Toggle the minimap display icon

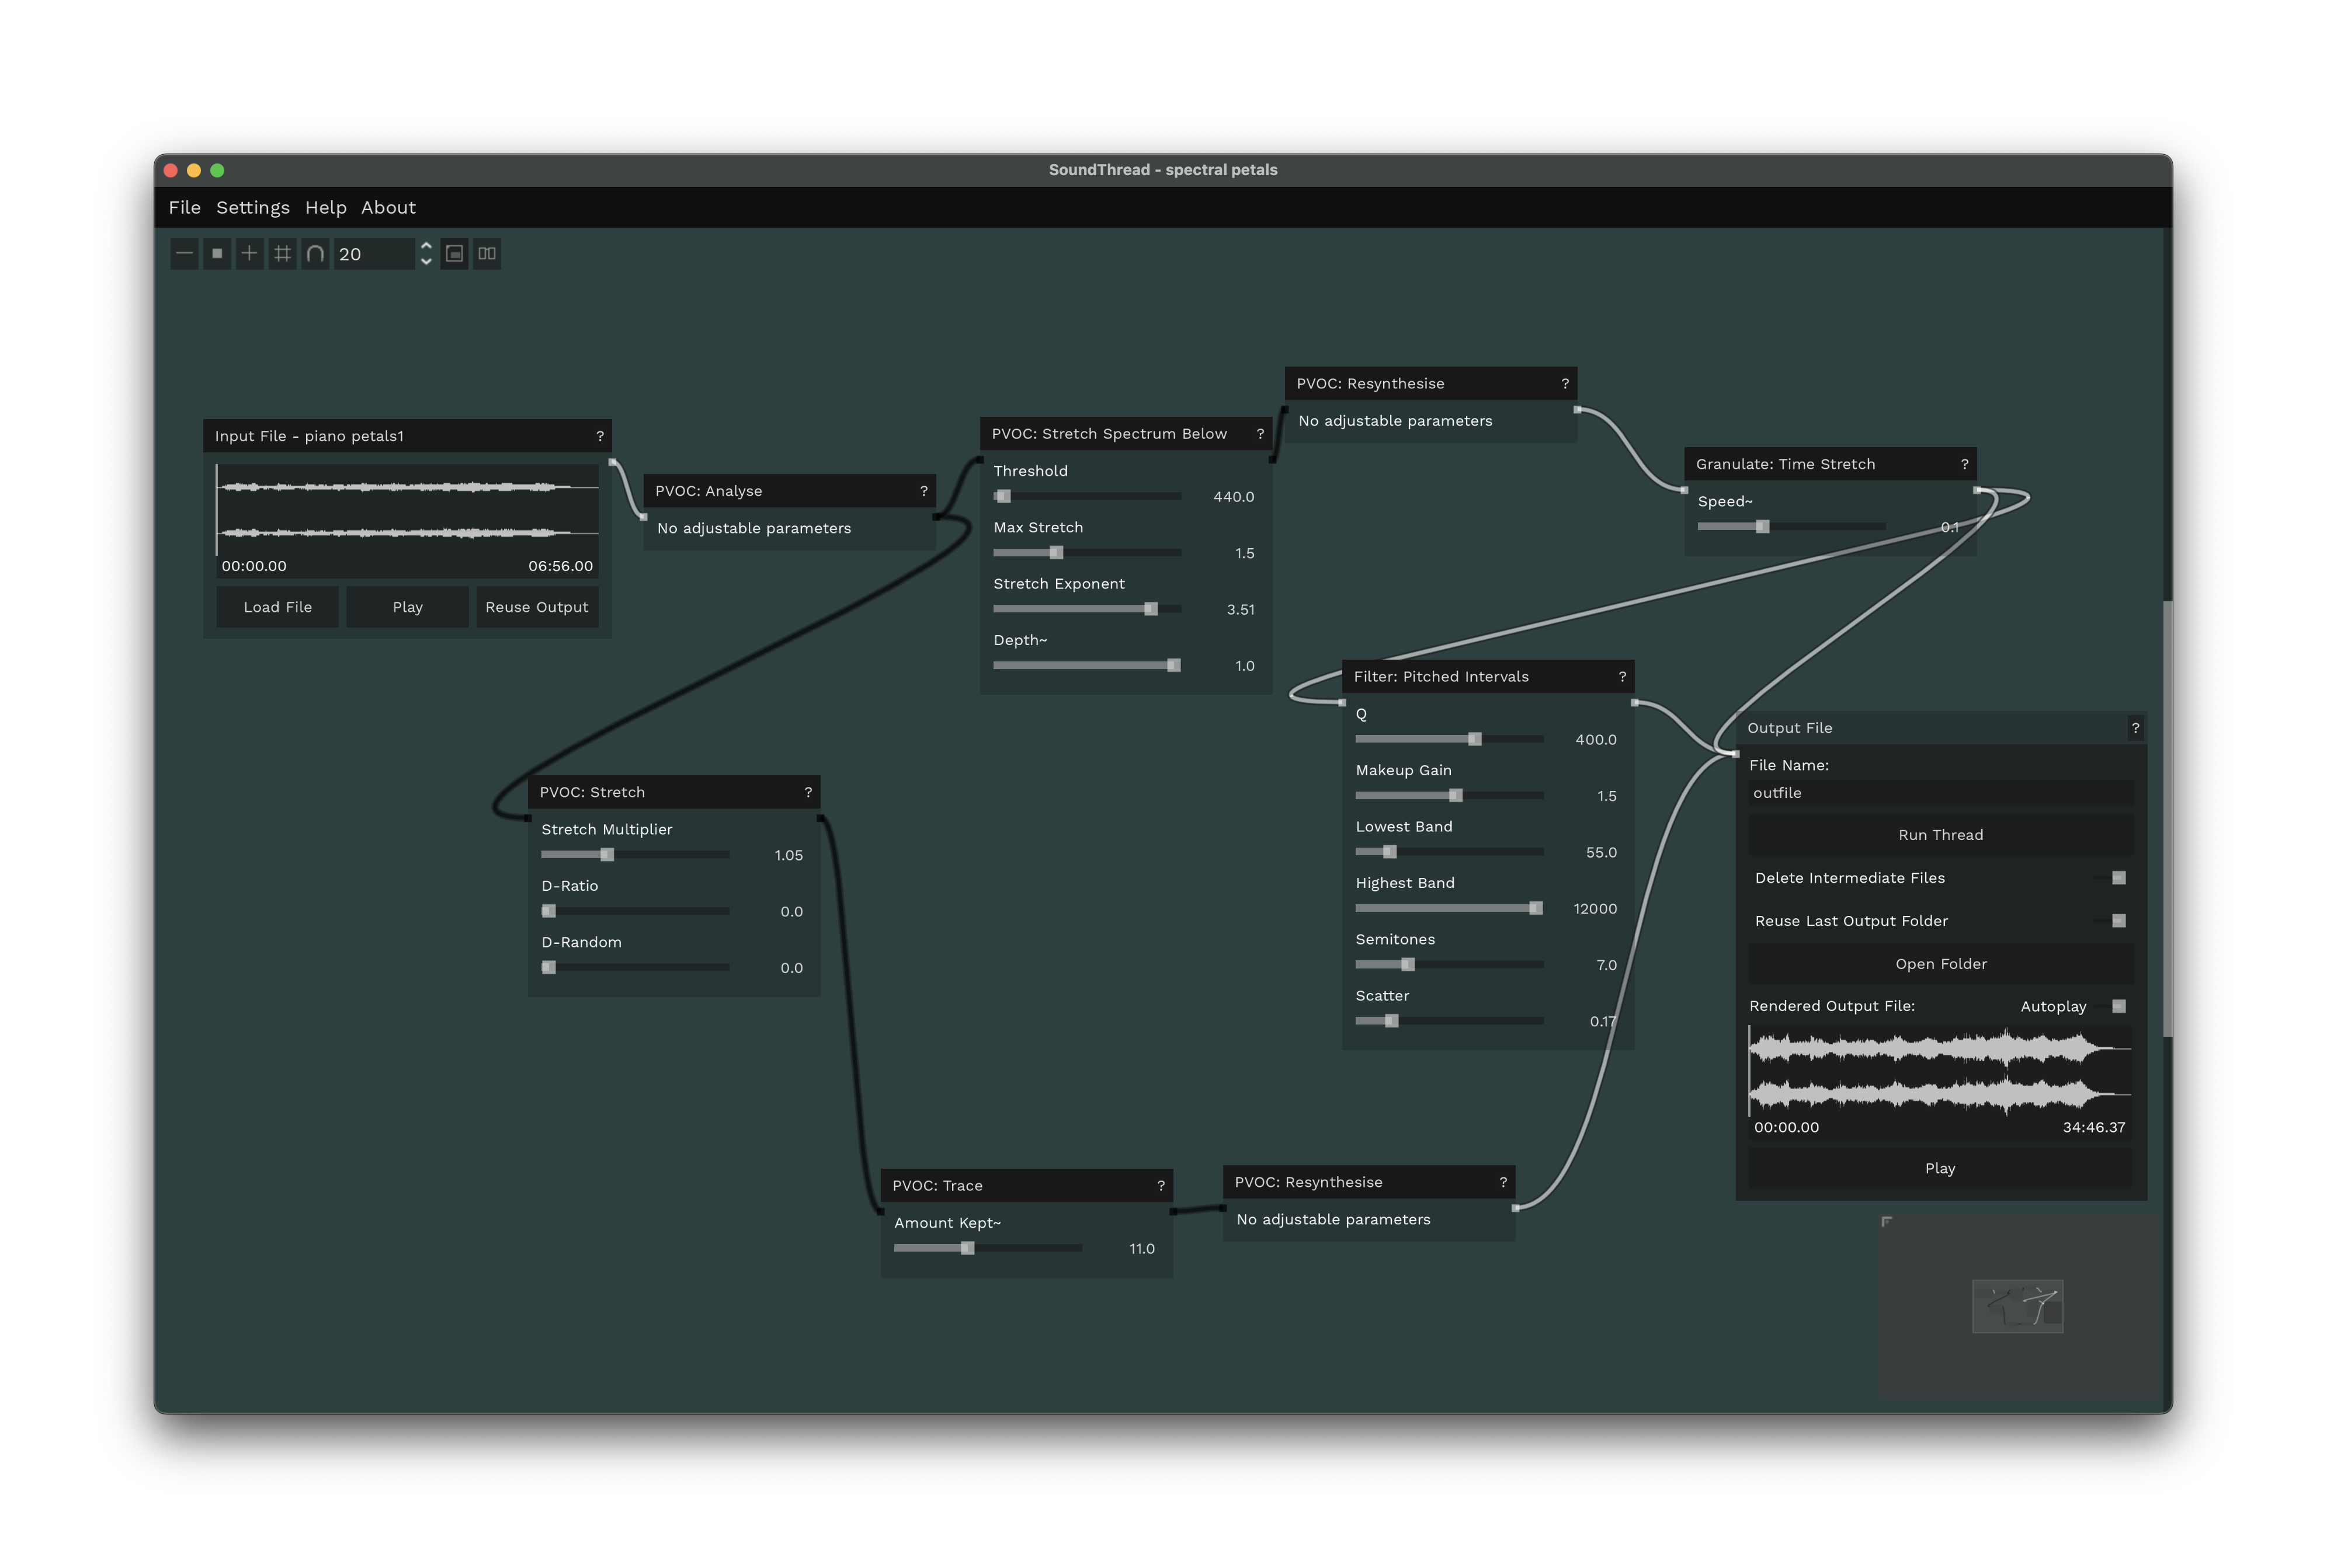coord(454,253)
